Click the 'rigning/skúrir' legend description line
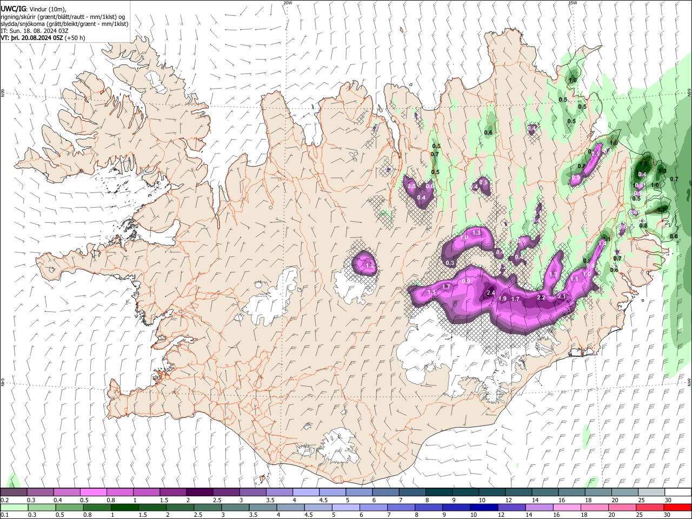The image size is (692, 519). (63, 17)
